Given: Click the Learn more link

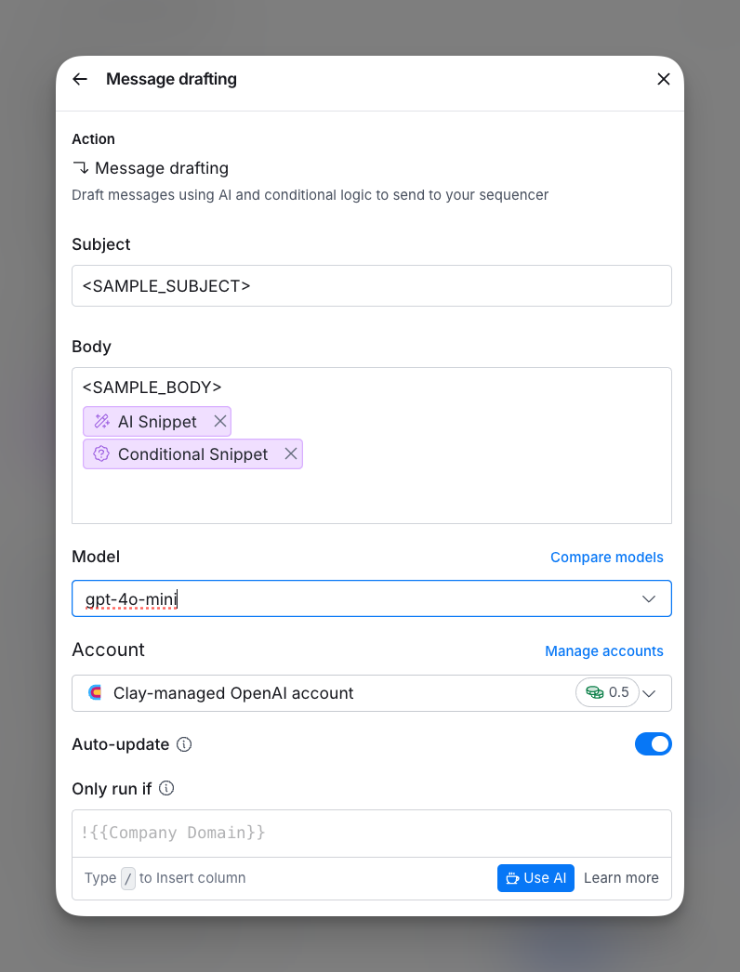Looking at the screenshot, I should 621,878.
